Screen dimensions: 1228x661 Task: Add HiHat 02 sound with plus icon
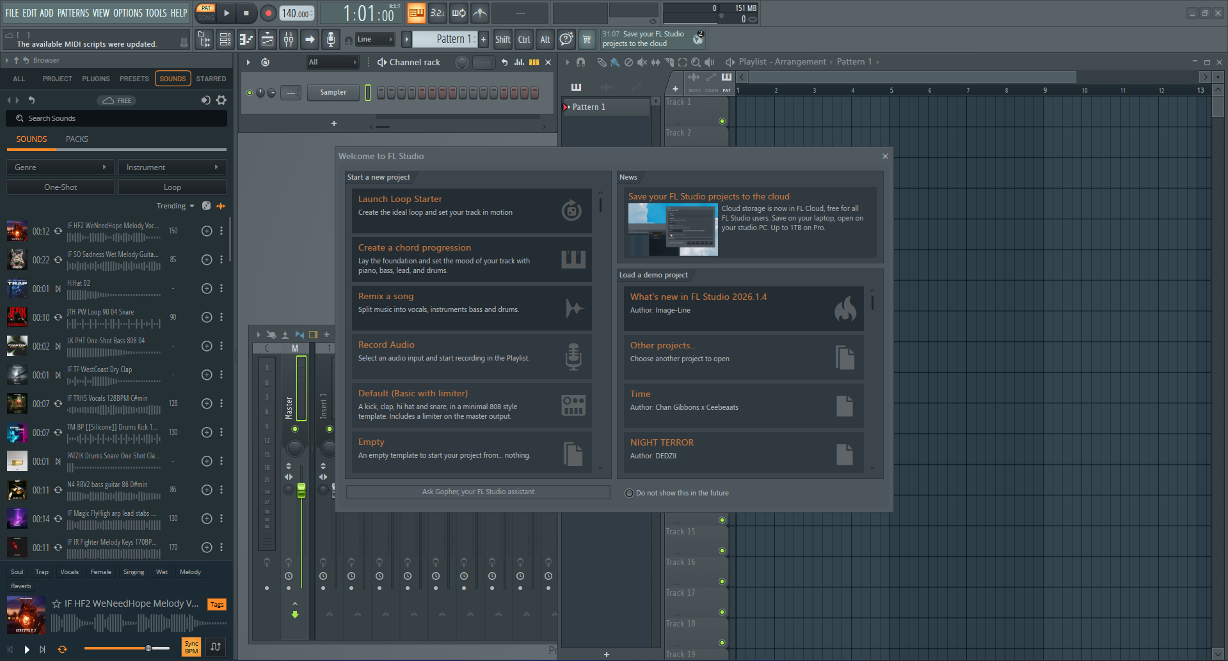207,288
